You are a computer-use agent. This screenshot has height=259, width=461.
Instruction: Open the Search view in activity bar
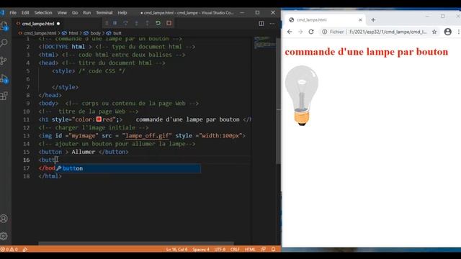pos(4,43)
